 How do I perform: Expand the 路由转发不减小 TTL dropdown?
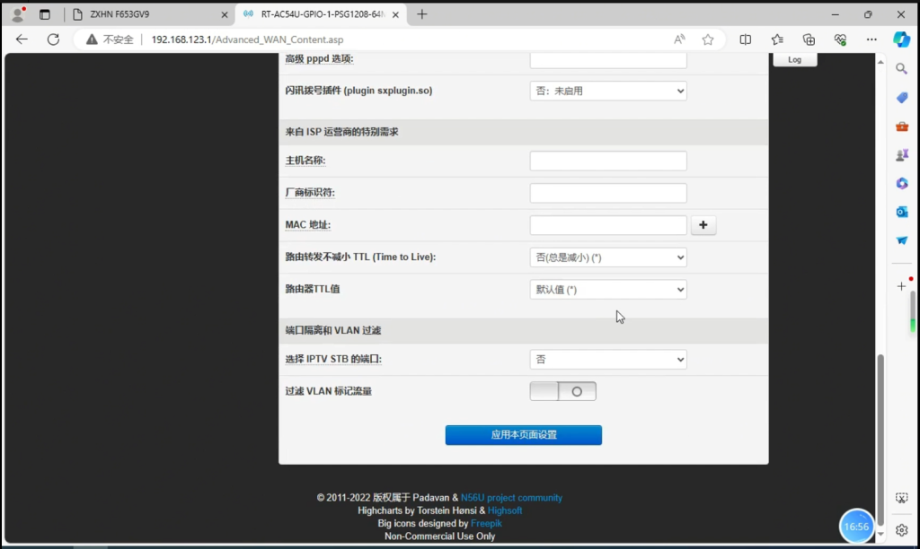[608, 257]
